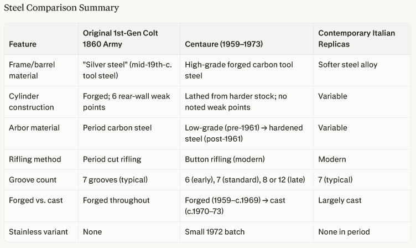The image size is (416, 248).
Task: Select the 'Cylinder construction' row label
Action: (x=32, y=102)
